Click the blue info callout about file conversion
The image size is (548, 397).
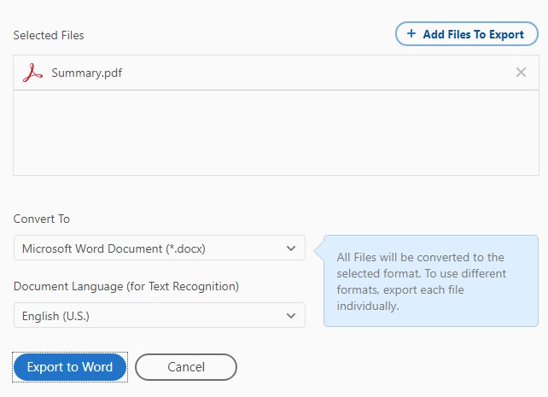pos(430,281)
